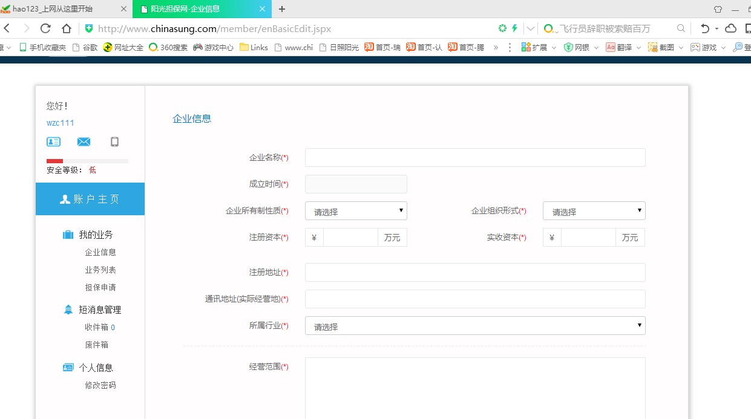This screenshot has width=751, height=419.
Task: Click the search magnifier icon in search box
Action: point(681,28)
